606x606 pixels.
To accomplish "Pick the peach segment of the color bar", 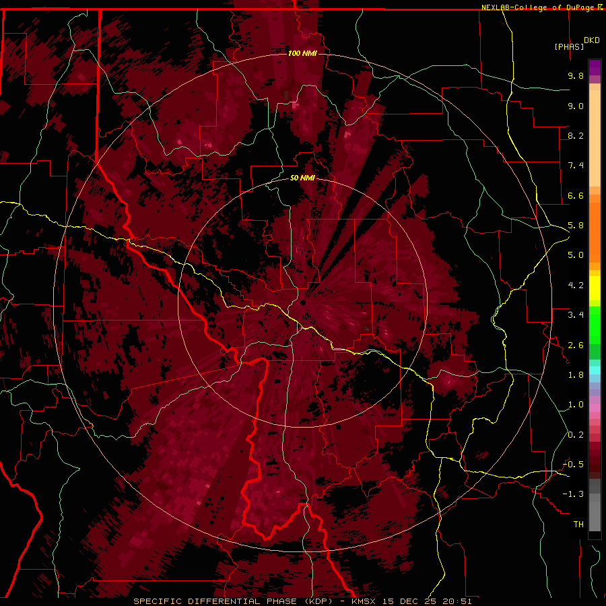I will pos(595,139).
